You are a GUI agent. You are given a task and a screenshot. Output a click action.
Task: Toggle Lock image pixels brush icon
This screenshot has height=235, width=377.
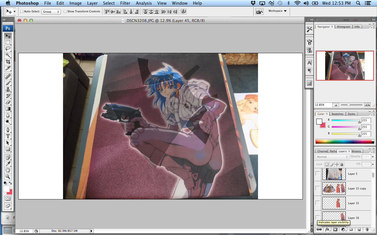332,164
